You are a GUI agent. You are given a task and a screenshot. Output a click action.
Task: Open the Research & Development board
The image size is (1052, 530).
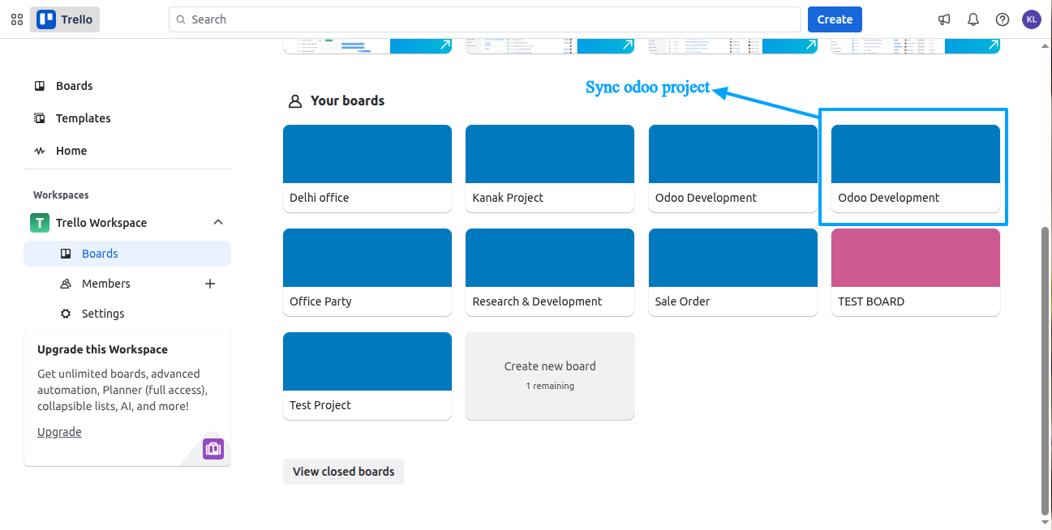[x=550, y=272]
